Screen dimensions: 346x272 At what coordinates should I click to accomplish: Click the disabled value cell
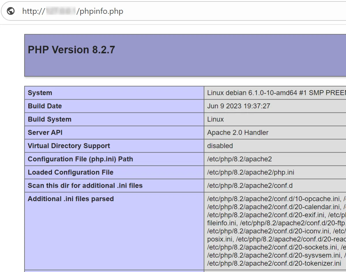coord(220,146)
